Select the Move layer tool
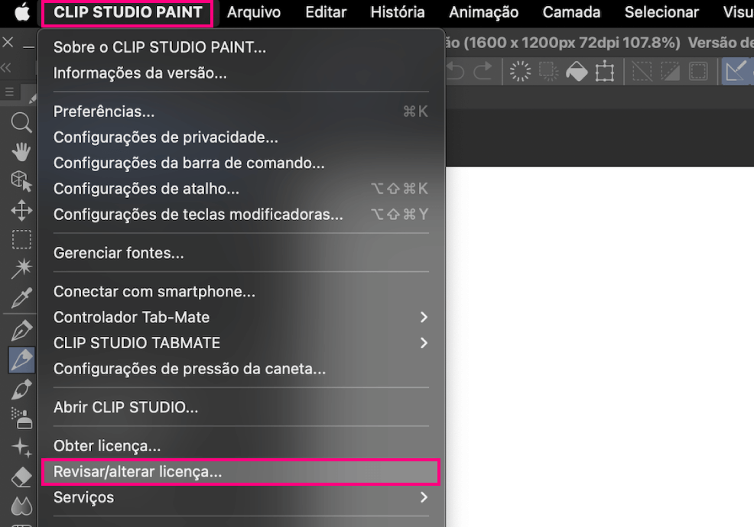The image size is (754, 527). (x=21, y=210)
